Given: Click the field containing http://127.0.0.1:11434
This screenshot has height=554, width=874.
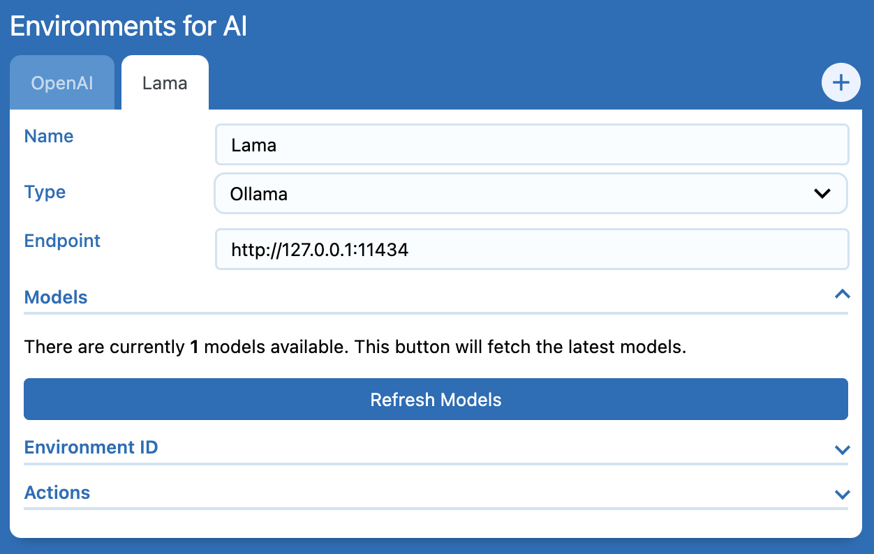Looking at the screenshot, I should tap(531, 249).
